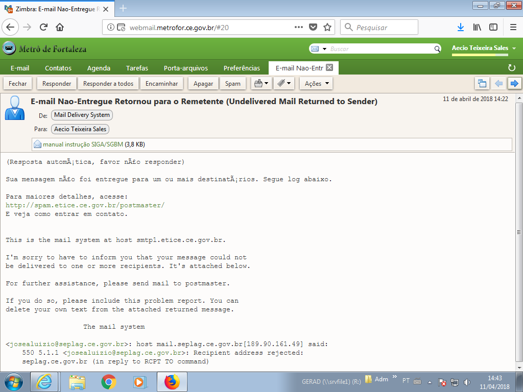523x392 pixels.
Task: Click message pane vertical scrollbar
Action: (519, 232)
